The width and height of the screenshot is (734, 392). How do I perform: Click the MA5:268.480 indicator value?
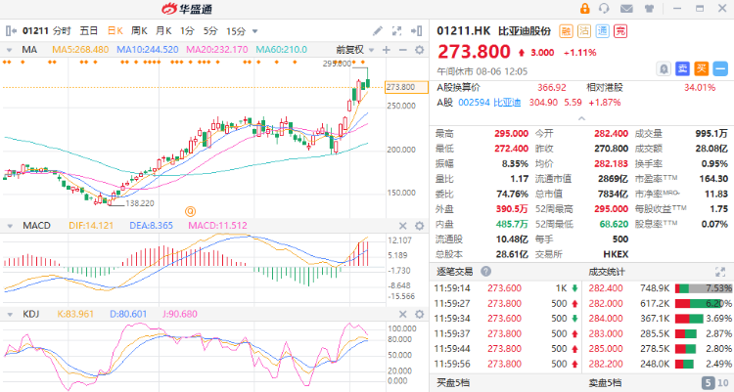coord(80,50)
